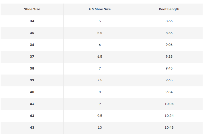
Task: Click the foot length 8.66 value
Action: (x=169, y=21)
